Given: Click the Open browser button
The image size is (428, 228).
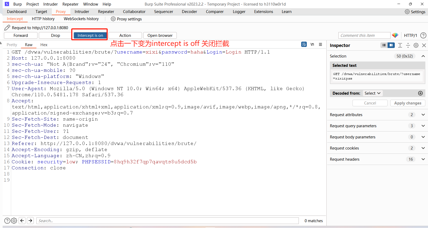Looking at the screenshot, I should pyautogui.click(x=160, y=35).
